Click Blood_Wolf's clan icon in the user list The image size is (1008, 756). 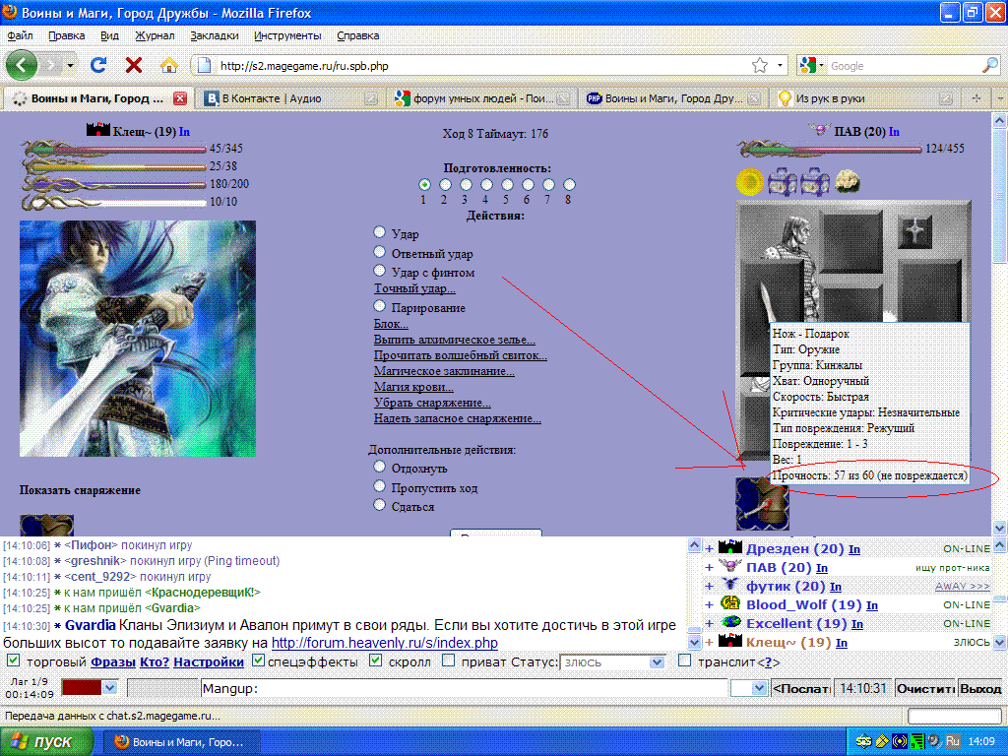click(730, 603)
